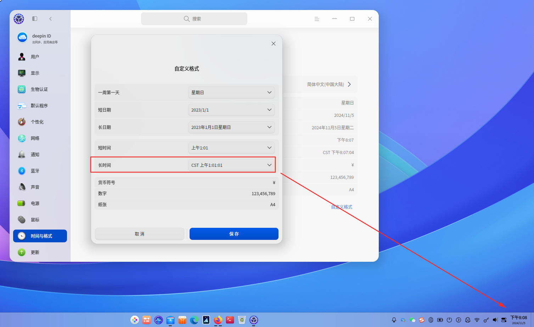Image resolution: width=534 pixels, height=327 pixels.
Task: Open the 网络 network settings
Action: tap(40, 138)
